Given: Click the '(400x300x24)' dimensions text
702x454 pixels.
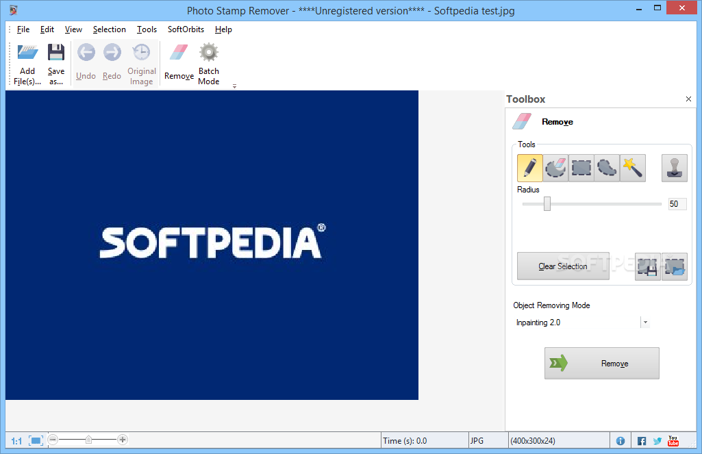Looking at the screenshot, I should [533, 441].
